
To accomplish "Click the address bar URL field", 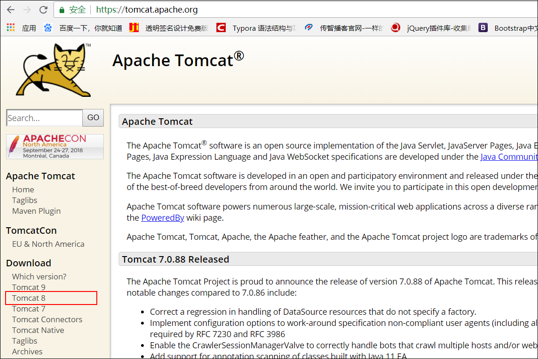I will pyautogui.click(x=295, y=10).
